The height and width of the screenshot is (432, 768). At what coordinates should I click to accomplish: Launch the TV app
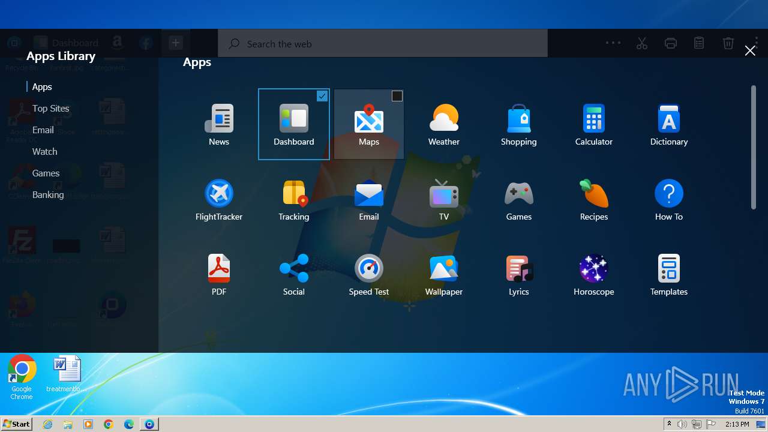tap(444, 200)
